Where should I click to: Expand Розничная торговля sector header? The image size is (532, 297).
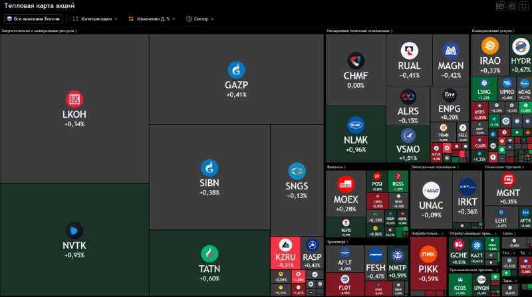pyautogui.click(x=504, y=167)
